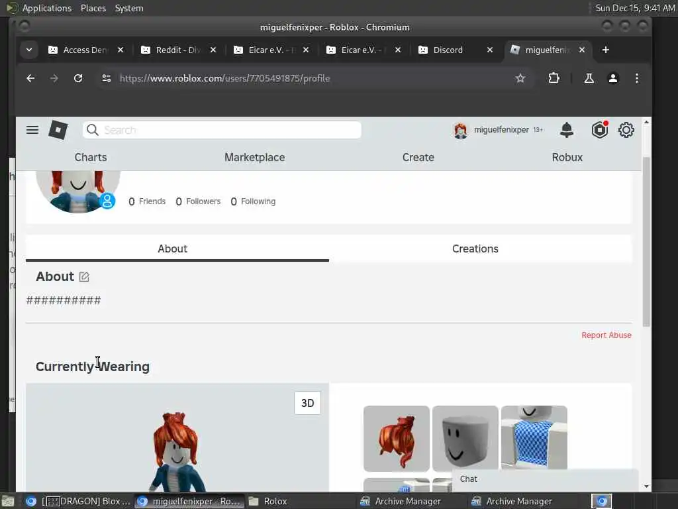The width and height of the screenshot is (678, 509).
Task: Reload the current page
Action: pyautogui.click(x=78, y=78)
